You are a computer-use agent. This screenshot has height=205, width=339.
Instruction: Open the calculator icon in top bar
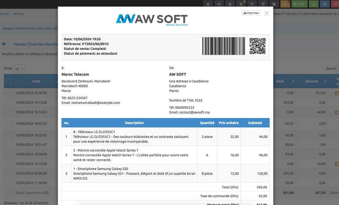click(x=230, y=4)
